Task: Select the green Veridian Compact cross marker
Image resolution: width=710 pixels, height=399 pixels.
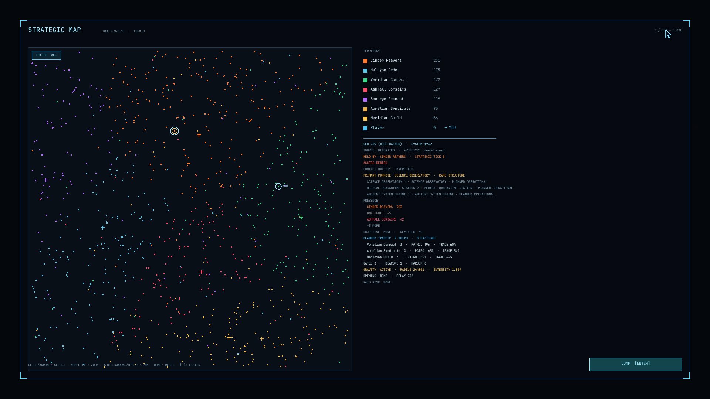Action: click(x=301, y=218)
